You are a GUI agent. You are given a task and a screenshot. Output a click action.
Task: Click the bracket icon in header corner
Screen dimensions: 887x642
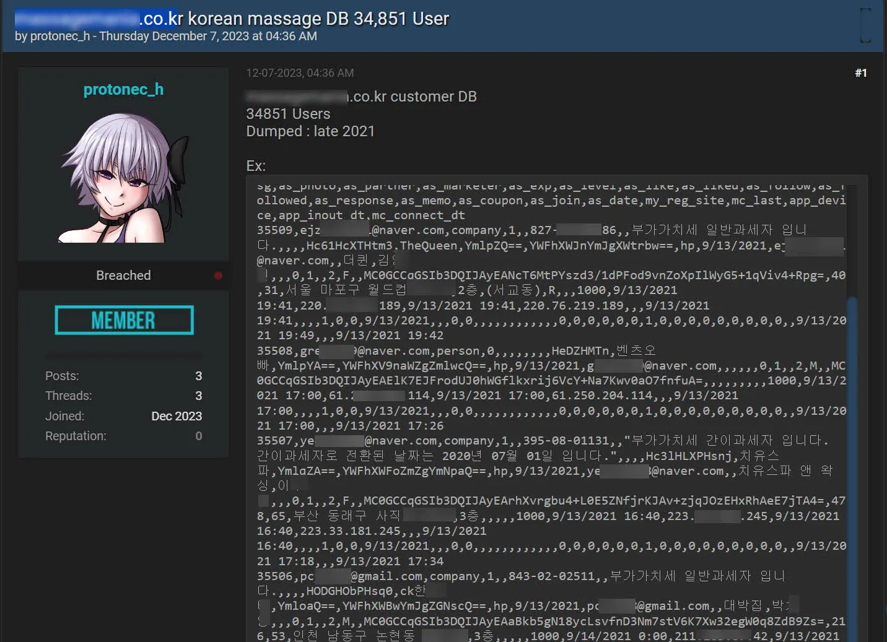(x=865, y=25)
